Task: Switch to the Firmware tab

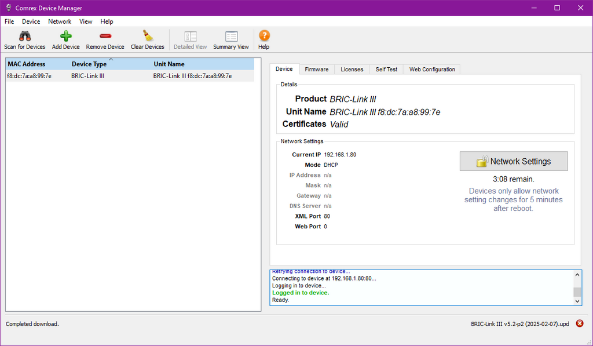Action: [x=316, y=70]
